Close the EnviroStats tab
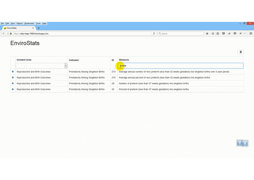This screenshot has height=180, width=254. pyautogui.click(x=33, y=28)
